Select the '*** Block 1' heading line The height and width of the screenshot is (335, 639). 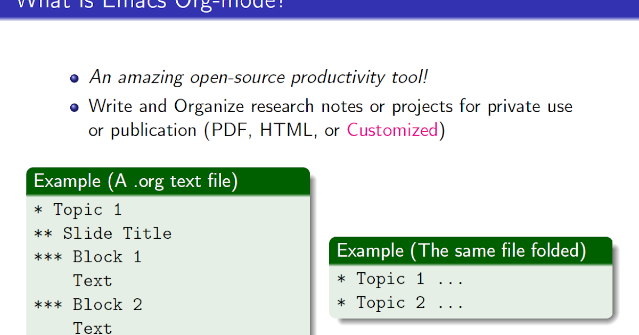[88, 257]
